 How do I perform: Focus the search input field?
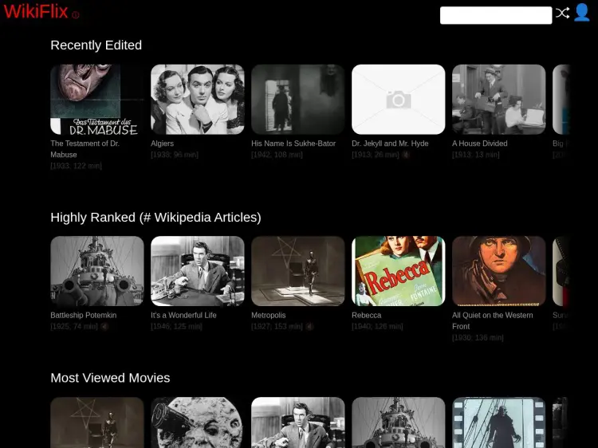496,15
